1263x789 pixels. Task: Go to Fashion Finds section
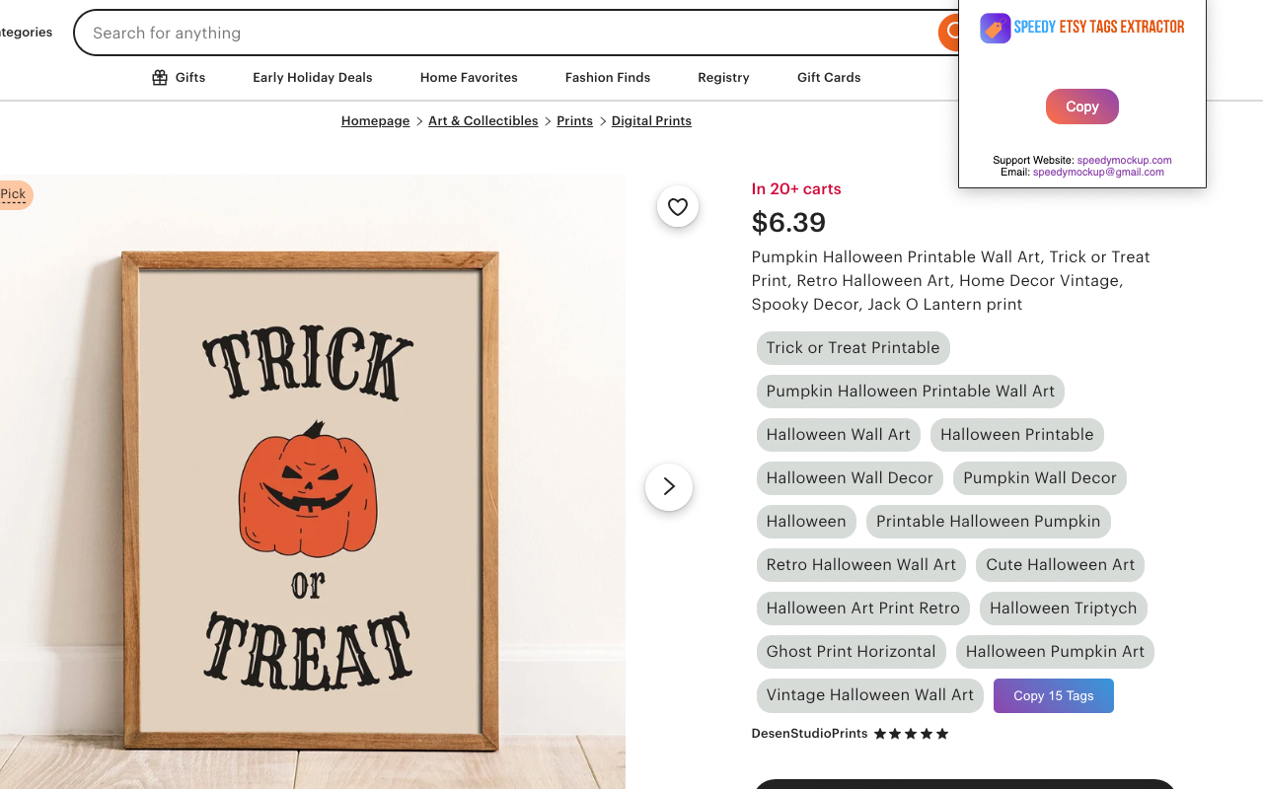click(608, 77)
